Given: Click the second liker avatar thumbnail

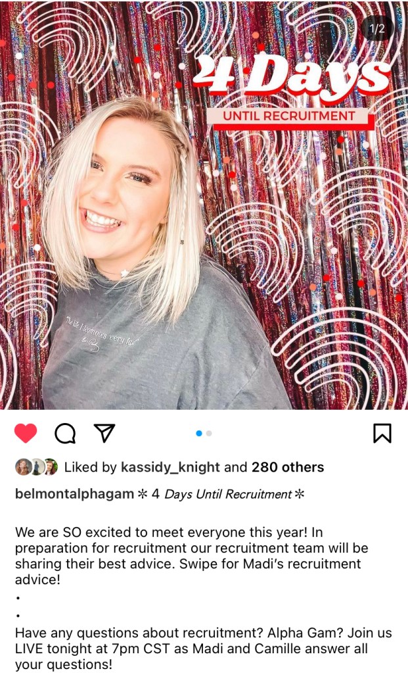Looking at the screenshot, I should [x=37, y=467].
